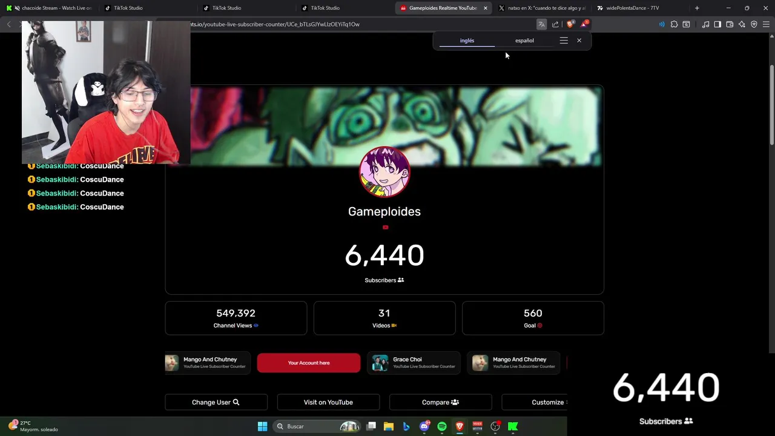Open Brave Leo AI sparkle icon
Image resolution: width=775 pixels, height=436 pixels.
(742, 24)
